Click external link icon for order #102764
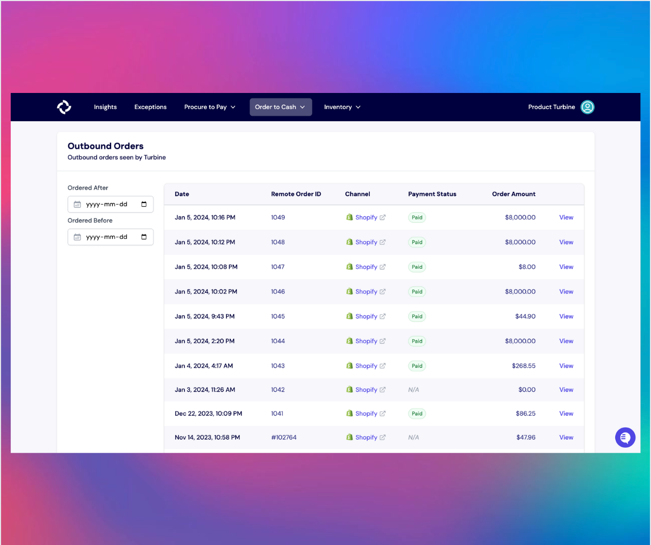This screenshot has height=545, width=651. tap(383, 437)
